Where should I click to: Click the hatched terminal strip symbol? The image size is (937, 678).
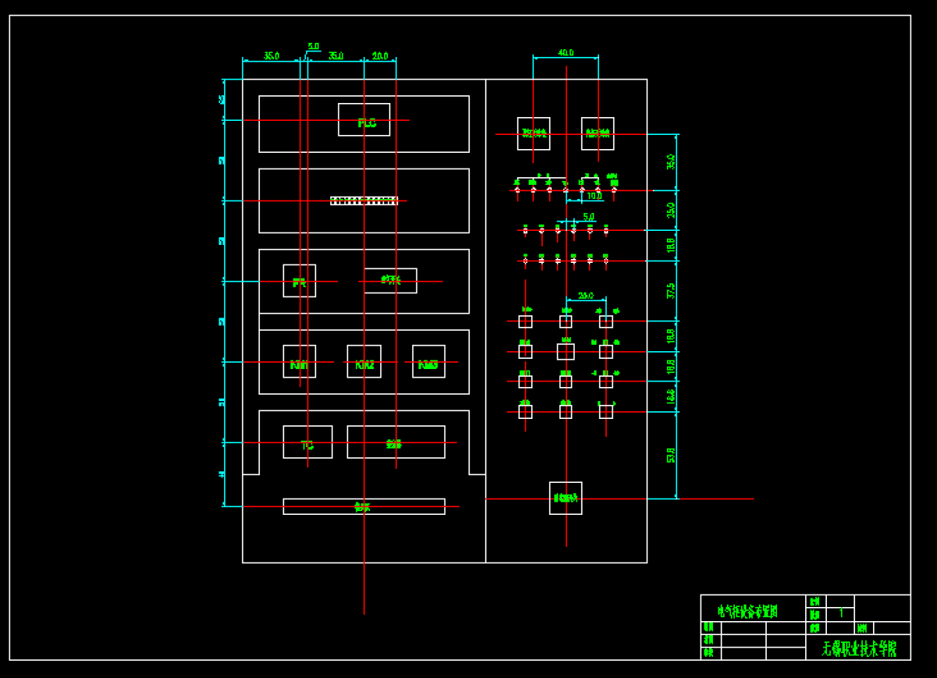(x=364, y=201)
